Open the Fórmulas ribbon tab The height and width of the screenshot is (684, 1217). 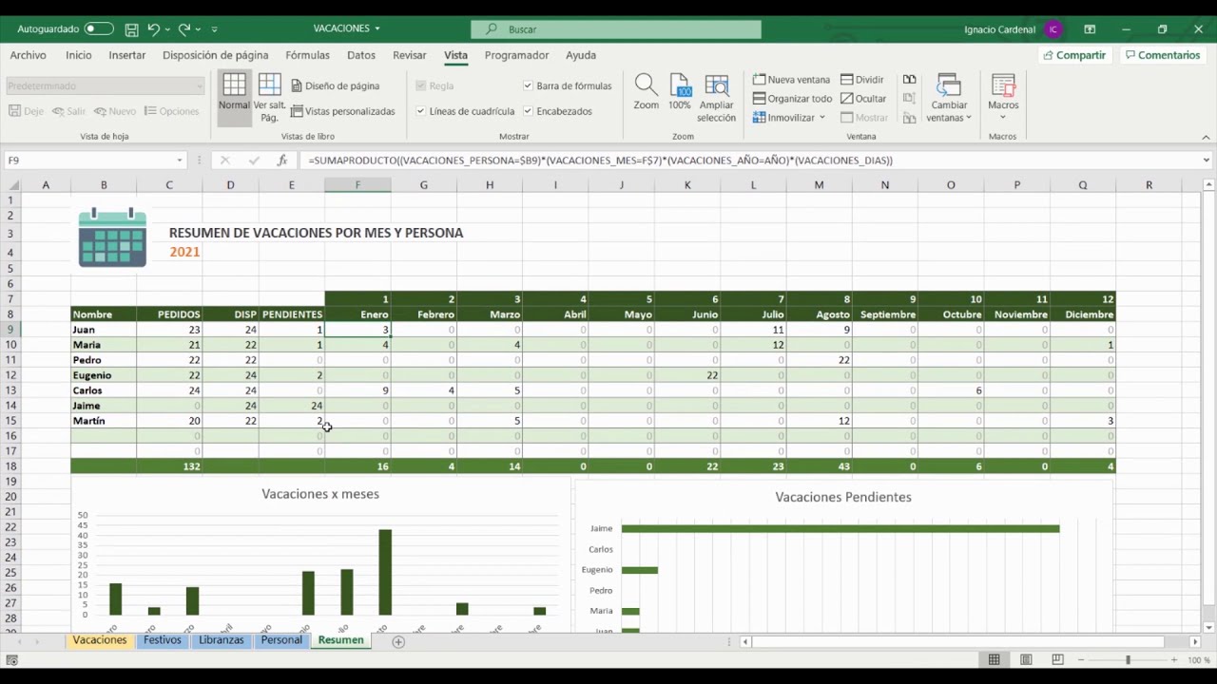click(x=308, y=55)
